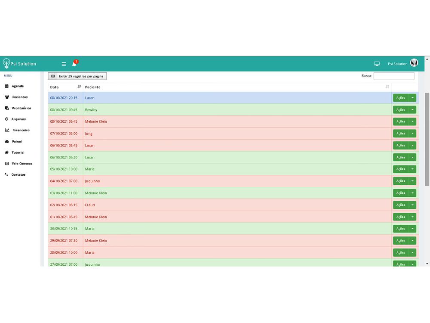Click Ações button for Maria 28/09/2021

401,252
